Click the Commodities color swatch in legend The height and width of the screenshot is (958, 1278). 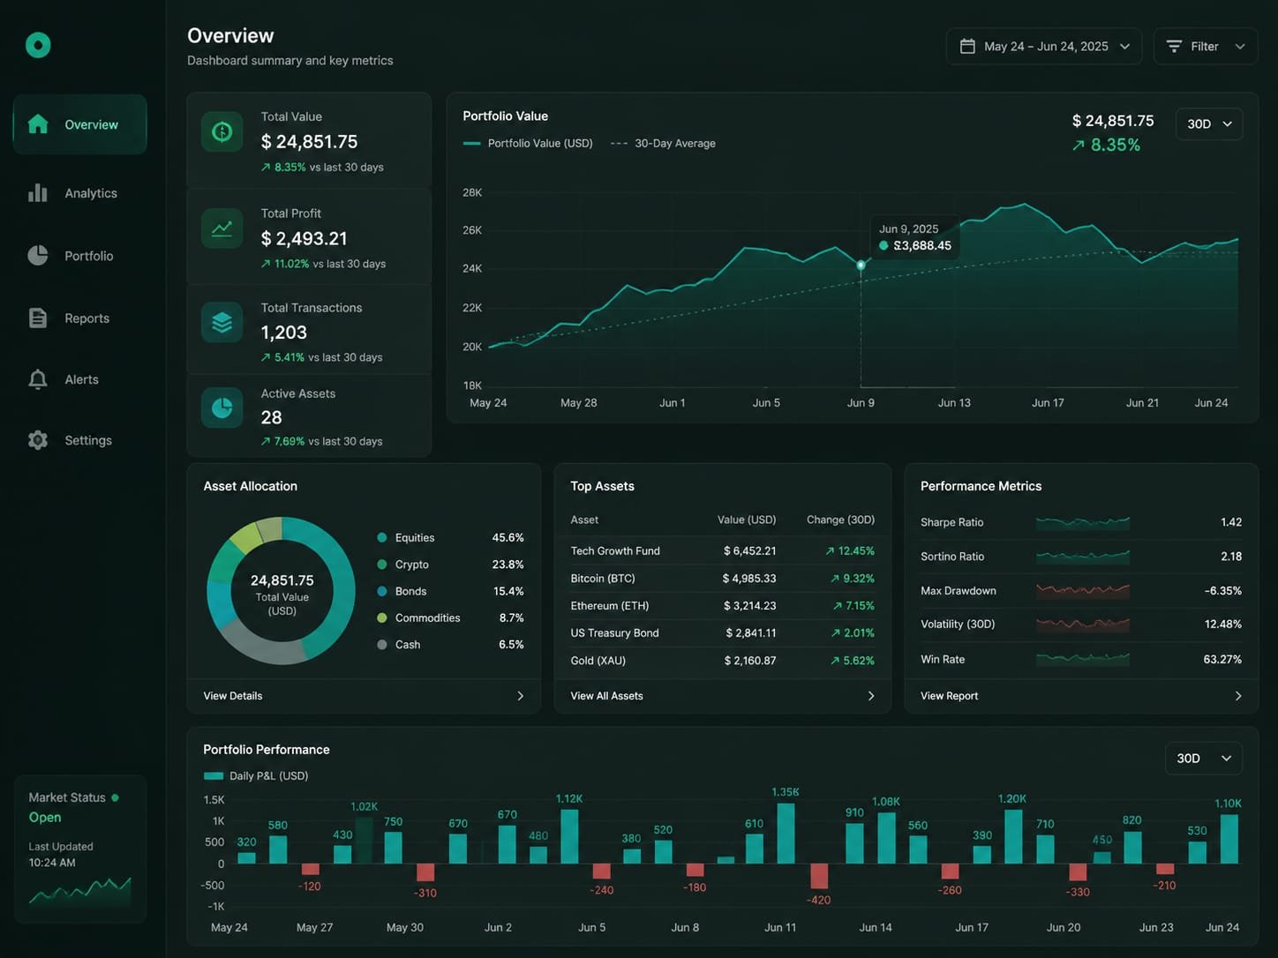click(382, 617)
